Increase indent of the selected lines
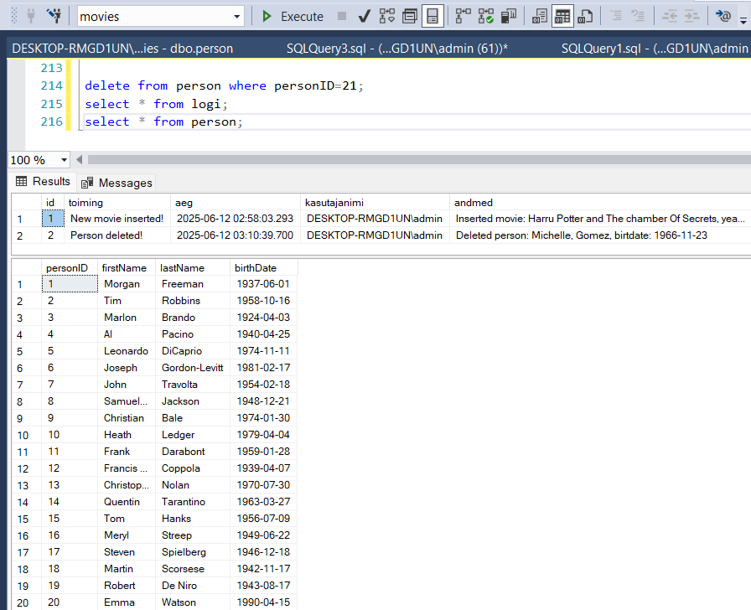Image resolution: width=751 pixels, height=610 pixels. (x=691, y=16)
